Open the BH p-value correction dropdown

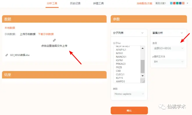pos(169,62)
